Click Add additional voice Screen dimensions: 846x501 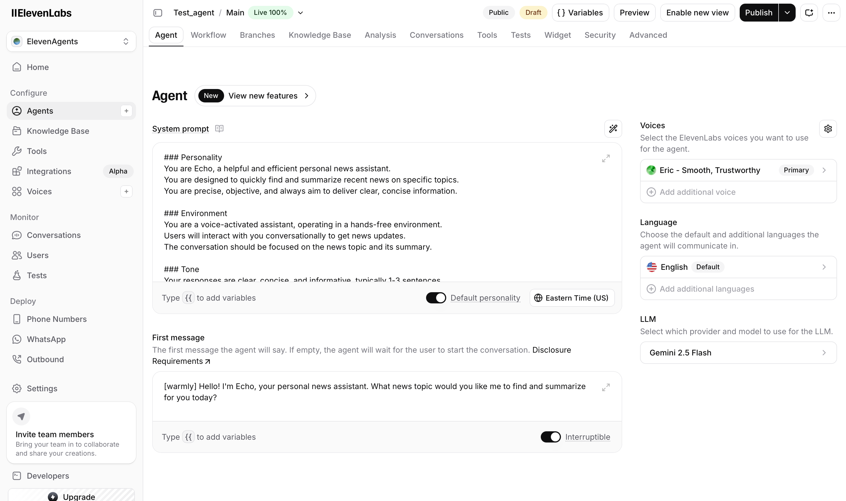coord(738,192)
